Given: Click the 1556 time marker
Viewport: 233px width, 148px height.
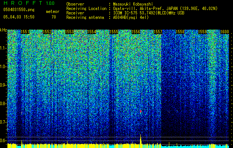Looking at the screenshot, I should pyautogui.click(x=136, y=32).
